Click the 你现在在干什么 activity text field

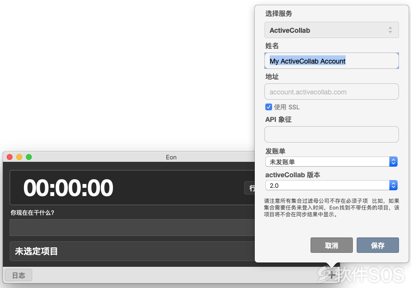click(x=132, y=227)
